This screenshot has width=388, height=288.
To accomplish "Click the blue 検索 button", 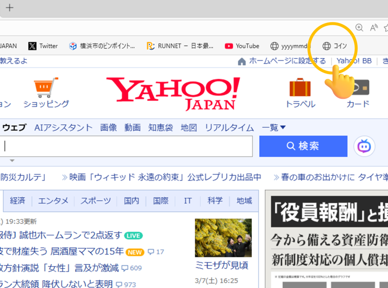I will [303, 146].
